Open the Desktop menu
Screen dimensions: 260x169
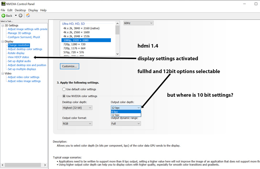coord(20,10)
